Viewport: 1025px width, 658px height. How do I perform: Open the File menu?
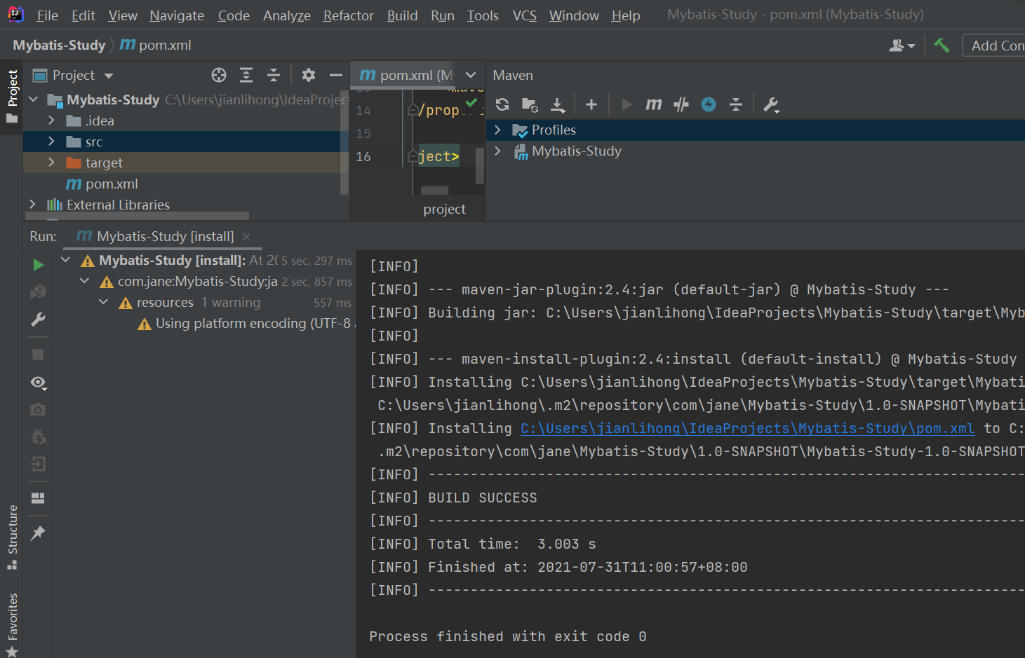47,15
